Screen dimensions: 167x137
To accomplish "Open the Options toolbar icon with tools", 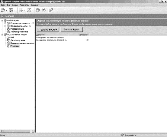I will point(11,10).
